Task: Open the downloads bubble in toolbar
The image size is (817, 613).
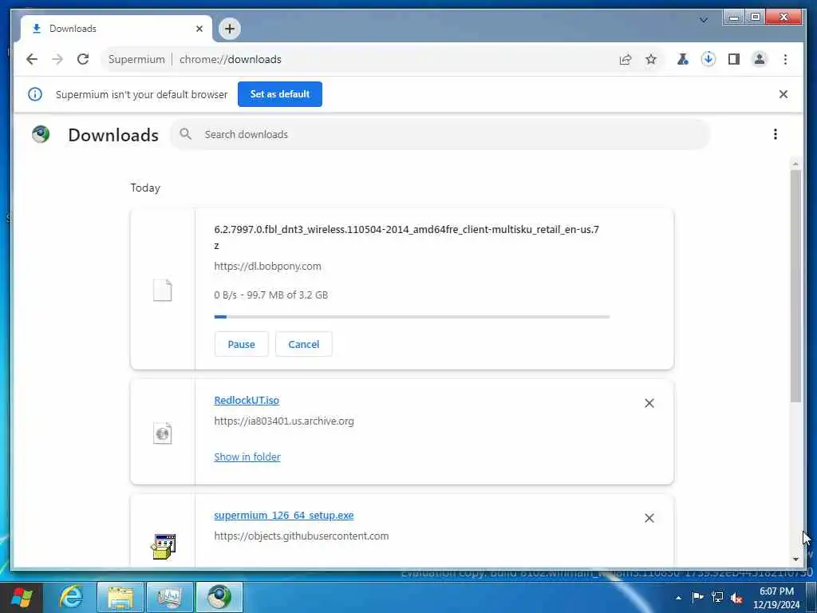Action: pyautogui.click(x=708, y=59)
